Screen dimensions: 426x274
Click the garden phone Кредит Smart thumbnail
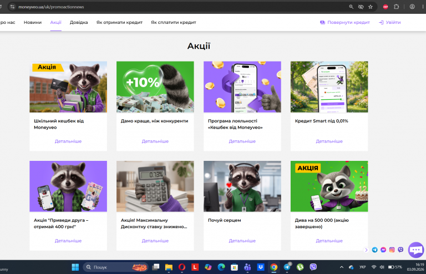[329, 87]
